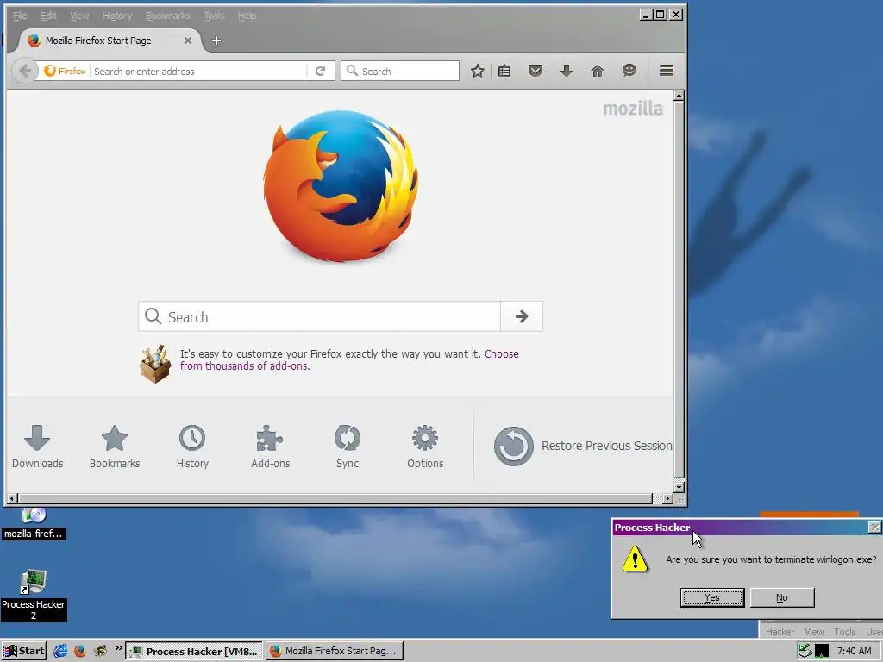Click the toolbar Search box
This screenshot has width=883, height=662.
(x=400, y=71)
